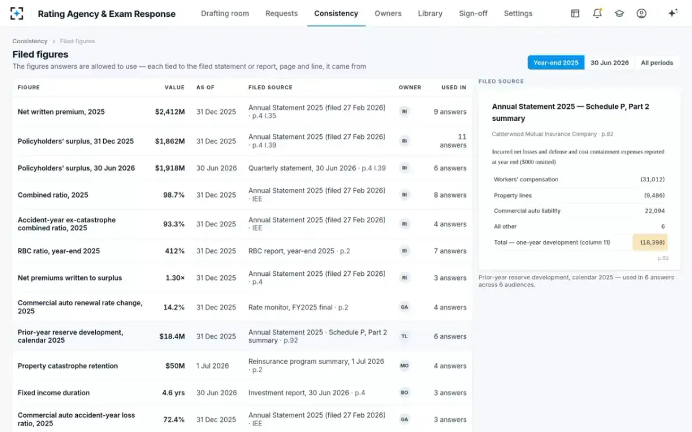Click Annual Statement 2025 Schedule P title
The width and height of the screenshot is (692, 432).
570,112
